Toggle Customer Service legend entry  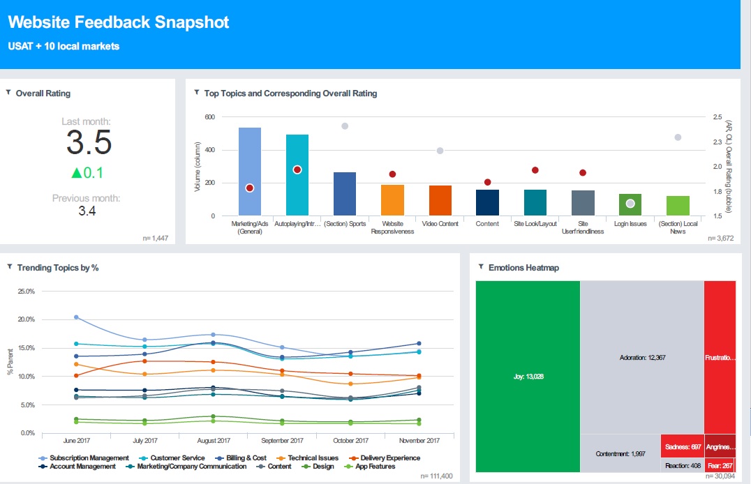tap(172, 458)
